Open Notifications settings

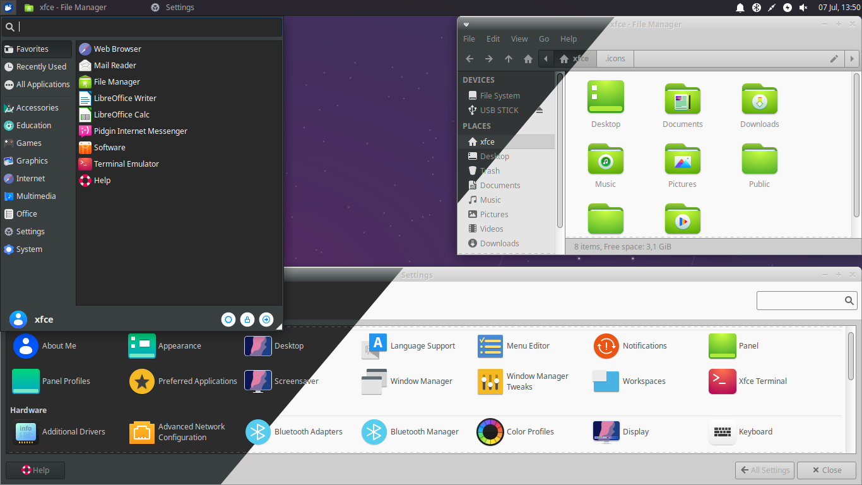630,346
